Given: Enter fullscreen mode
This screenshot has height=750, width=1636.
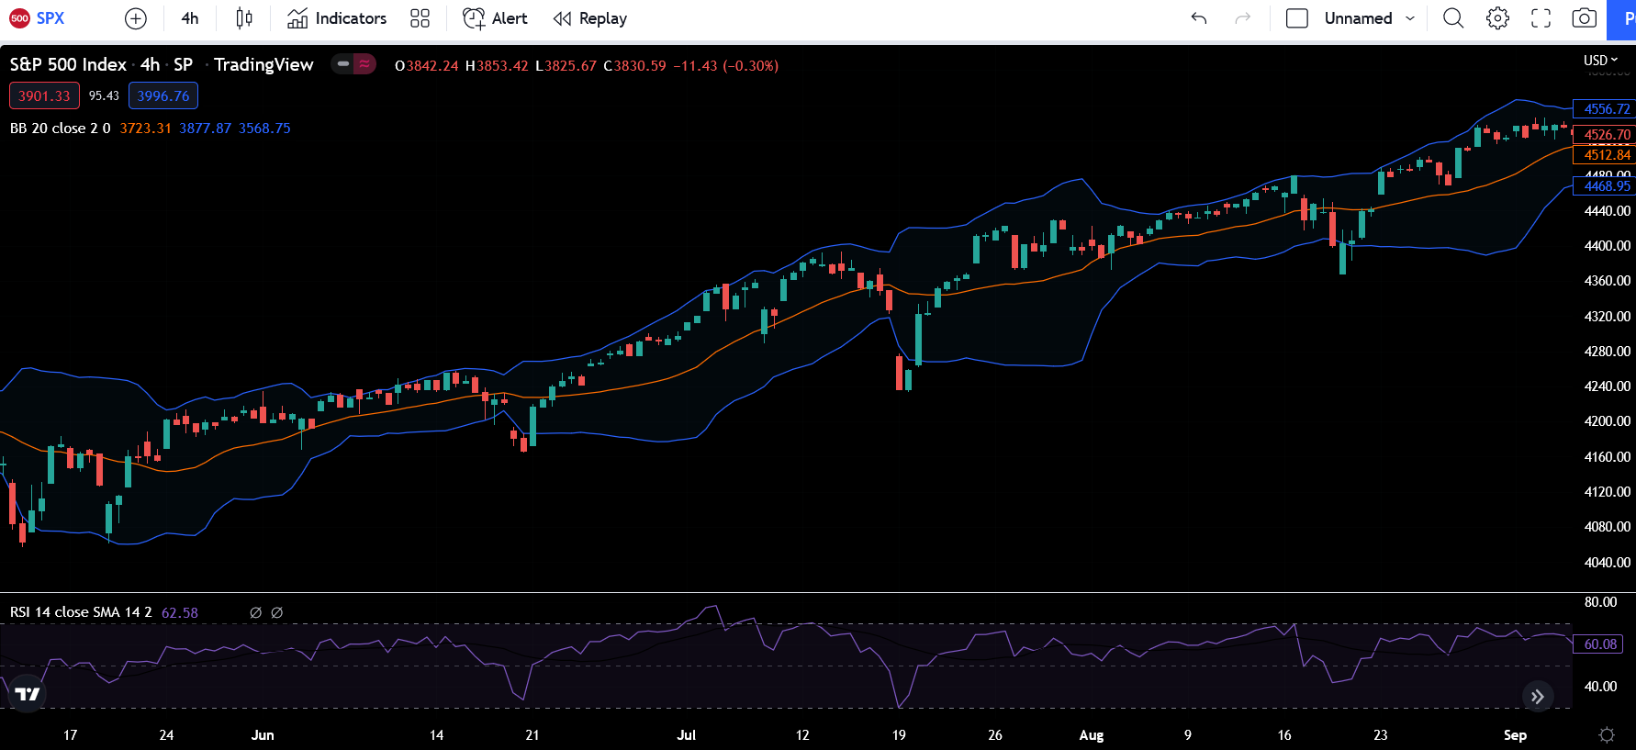Looking at the screenshot, I should 1541,18.
